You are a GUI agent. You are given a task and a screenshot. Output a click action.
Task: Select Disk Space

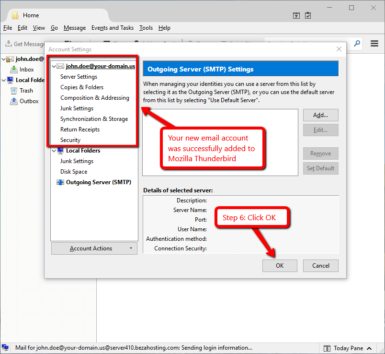(x=74, y=172)
